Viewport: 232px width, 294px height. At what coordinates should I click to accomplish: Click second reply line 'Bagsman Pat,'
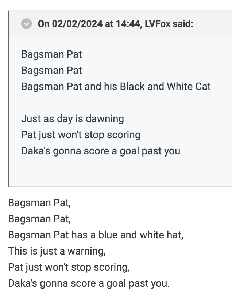click(39, 219)
